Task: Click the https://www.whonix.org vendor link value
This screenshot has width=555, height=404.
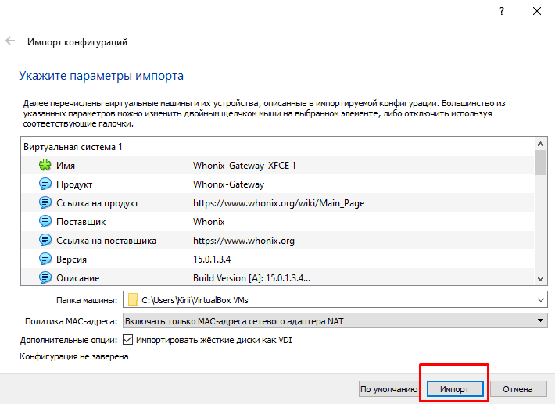Action: pyautogui.click(x=244, y=241)
